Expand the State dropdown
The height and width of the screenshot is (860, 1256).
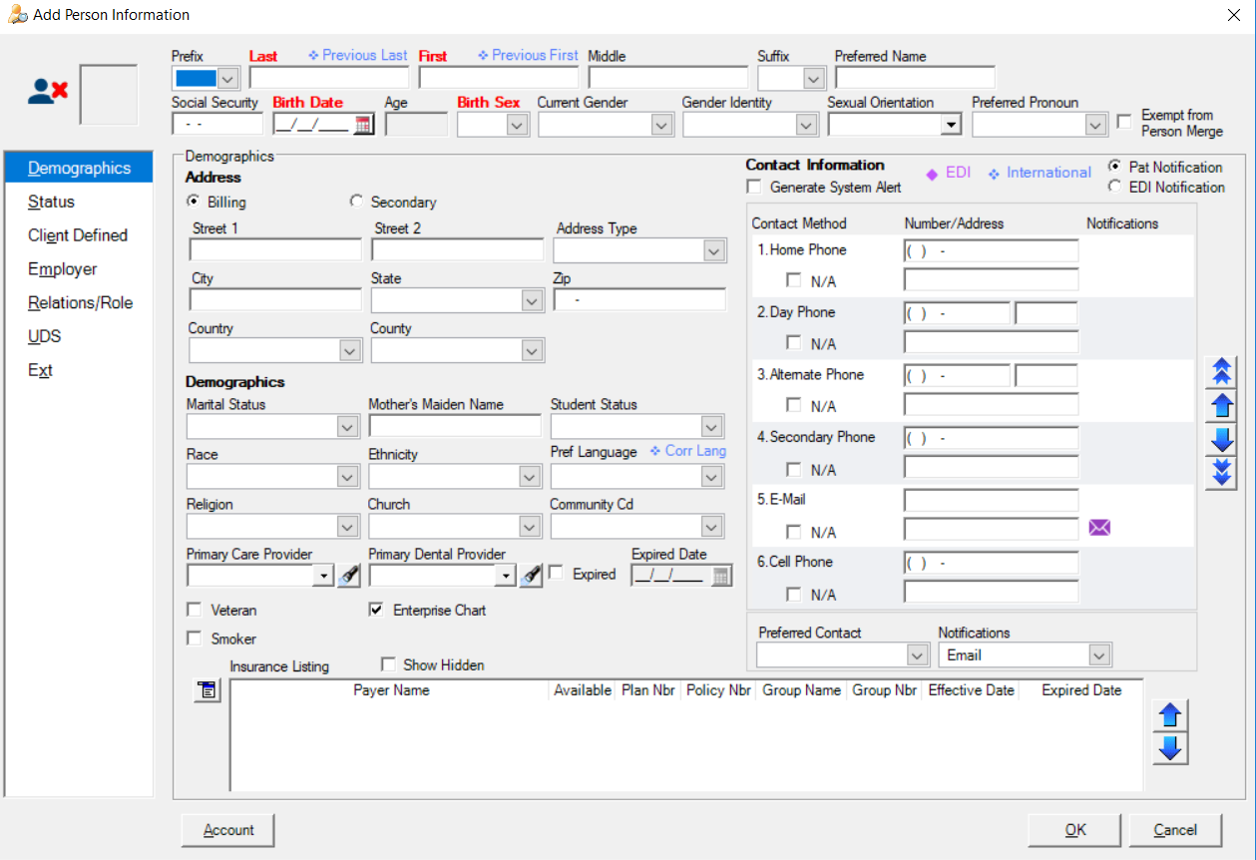(532, 301)
